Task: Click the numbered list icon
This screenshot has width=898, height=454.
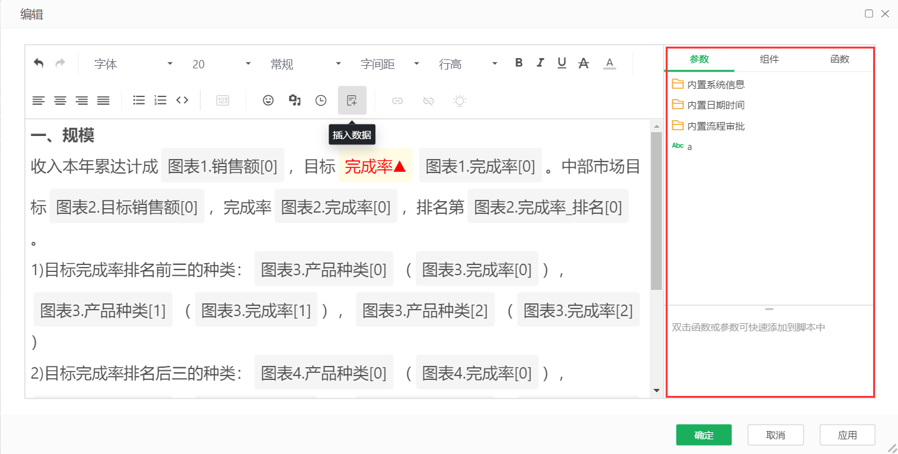Action: pyautogui.click(x=160, y=100)
